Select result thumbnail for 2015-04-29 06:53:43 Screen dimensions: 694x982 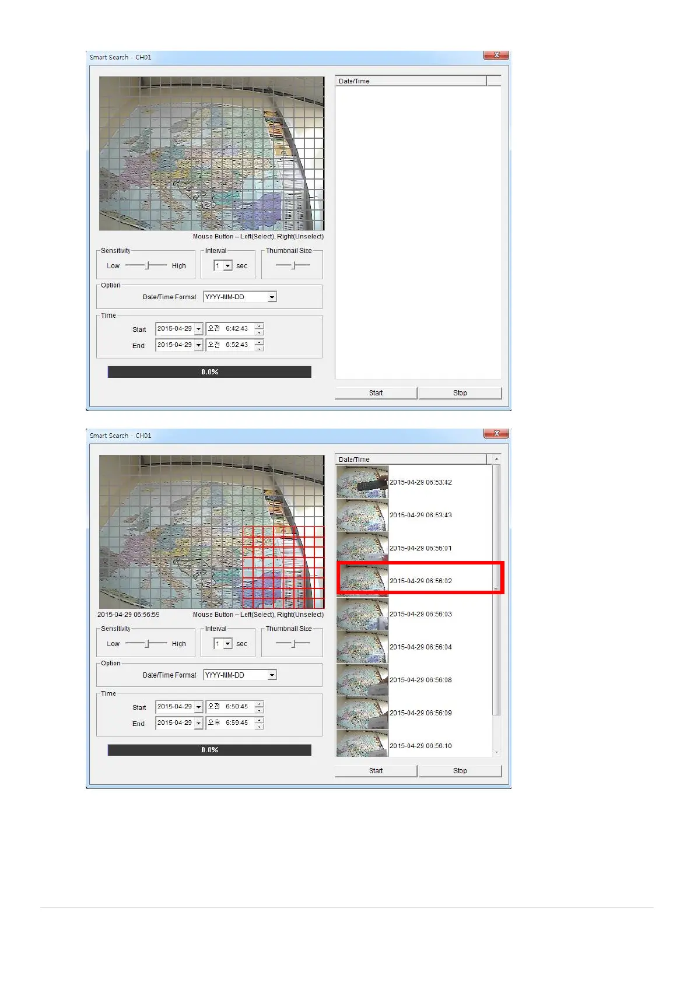pos(362,515)
